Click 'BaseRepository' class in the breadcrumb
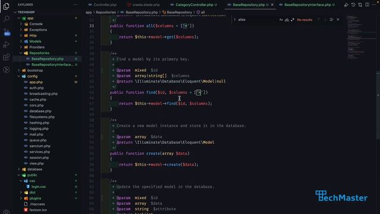 coord(179,12)
